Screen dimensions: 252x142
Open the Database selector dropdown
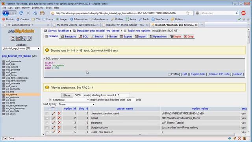(x=21, y=49)
